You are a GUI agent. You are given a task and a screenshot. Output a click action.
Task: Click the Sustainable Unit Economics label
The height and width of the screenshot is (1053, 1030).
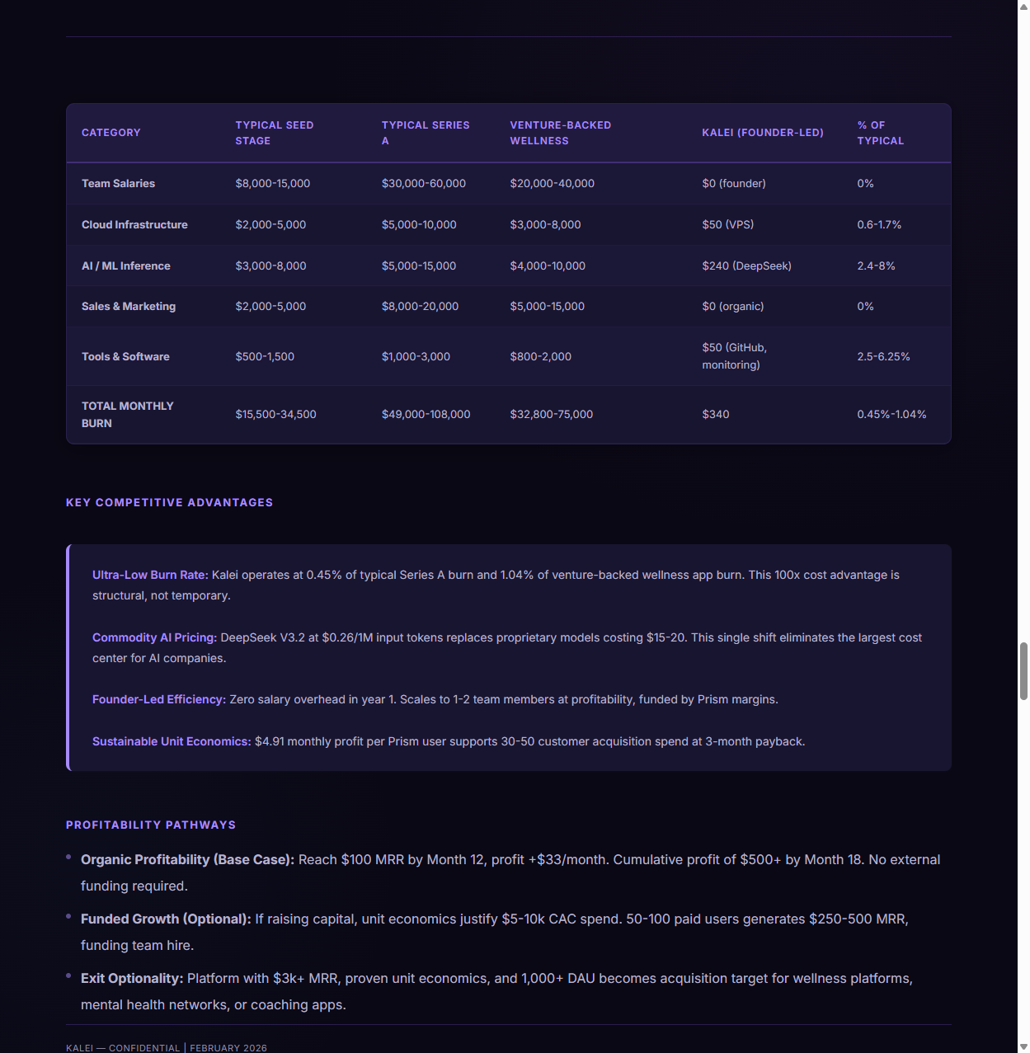coord(172,741)
